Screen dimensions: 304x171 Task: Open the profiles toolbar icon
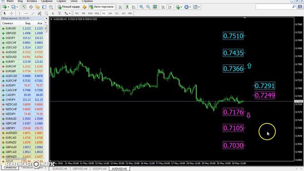coord(13,7)
